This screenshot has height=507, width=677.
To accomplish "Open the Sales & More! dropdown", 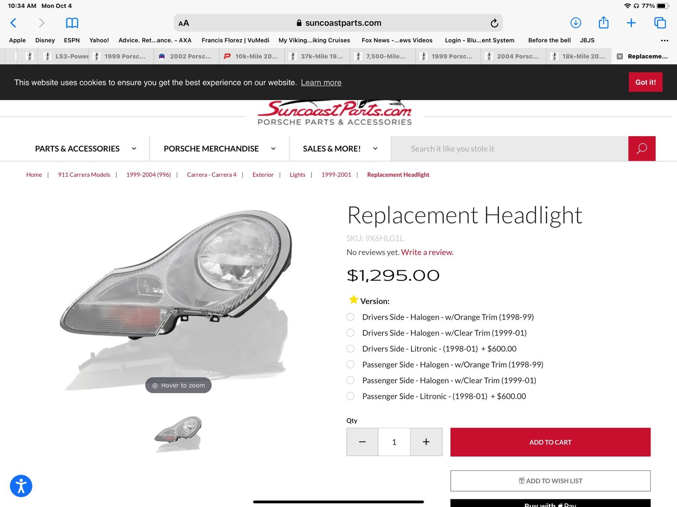I will (x=340, y=148).
